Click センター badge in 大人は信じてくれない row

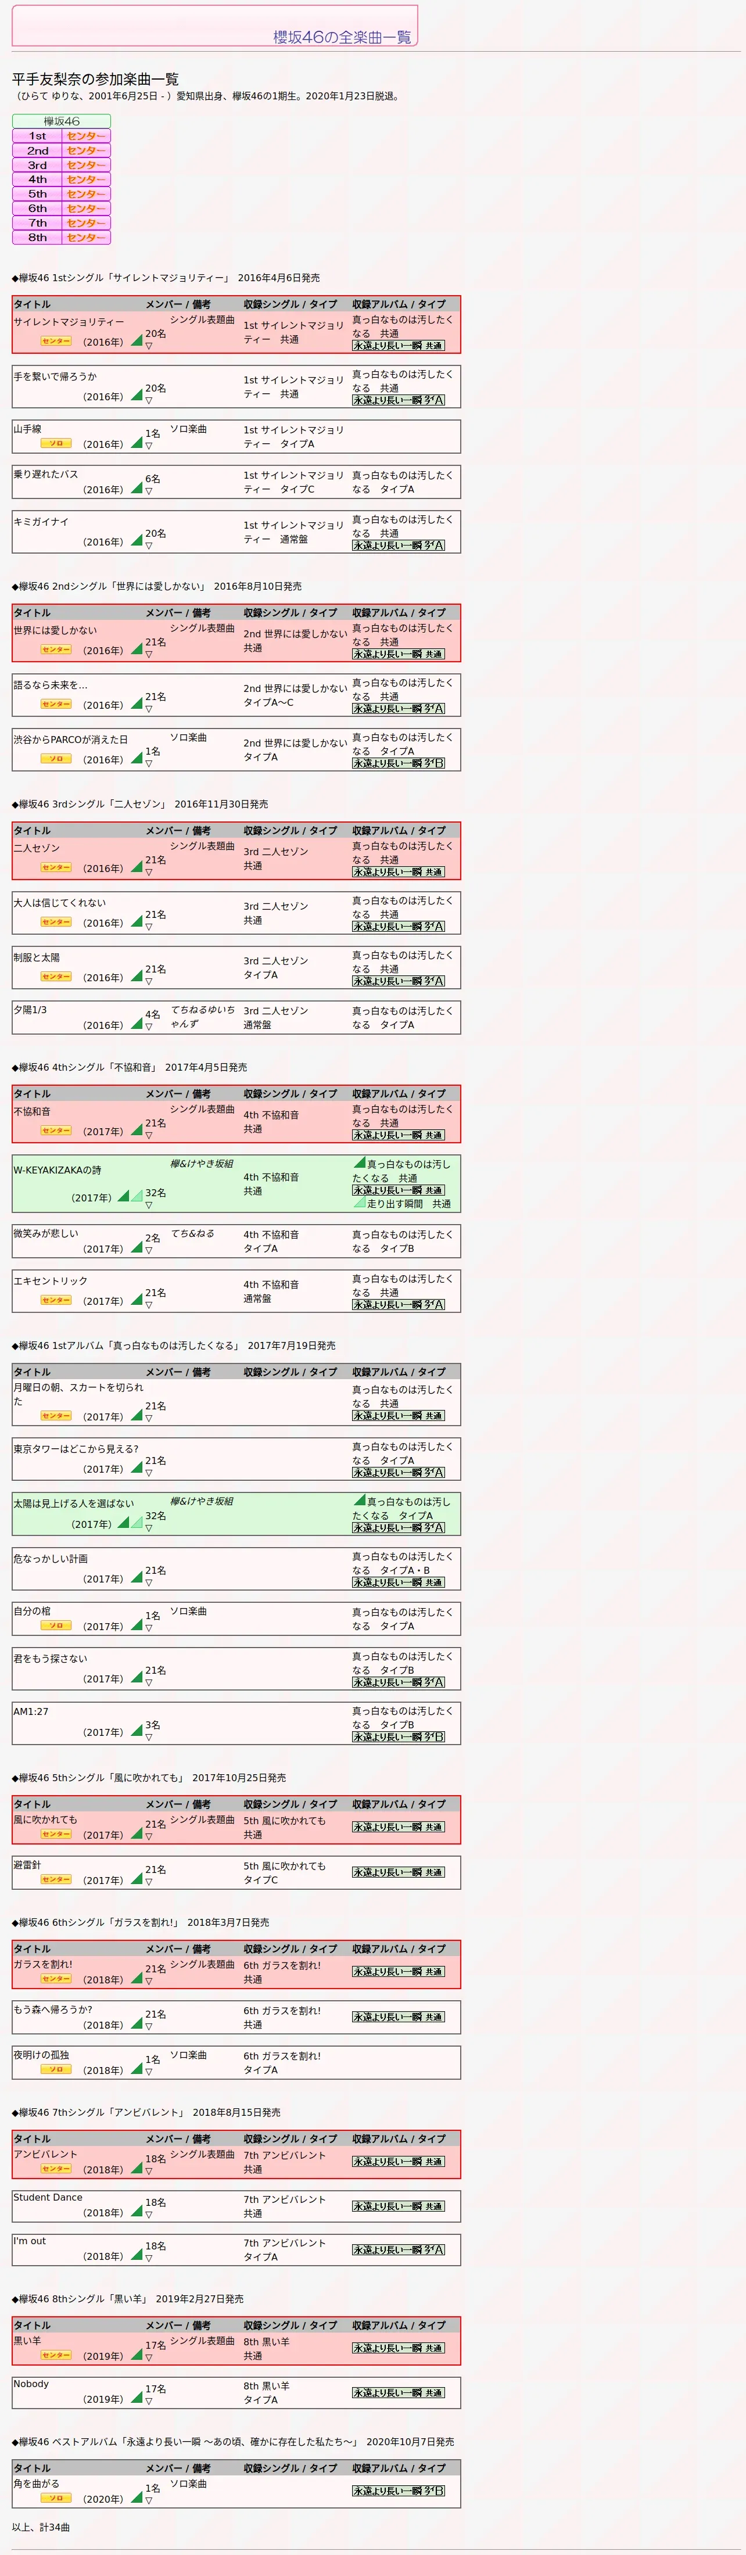56,923
